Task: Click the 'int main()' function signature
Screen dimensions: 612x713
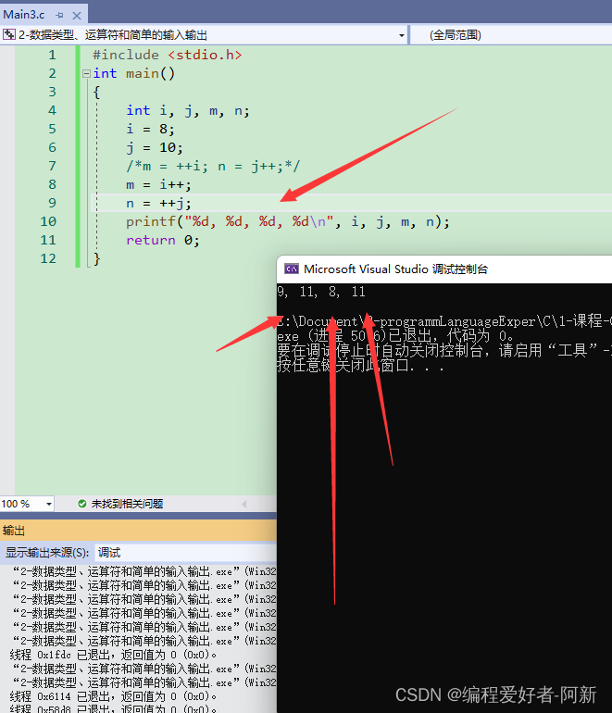Action: [x=133, y=74]
